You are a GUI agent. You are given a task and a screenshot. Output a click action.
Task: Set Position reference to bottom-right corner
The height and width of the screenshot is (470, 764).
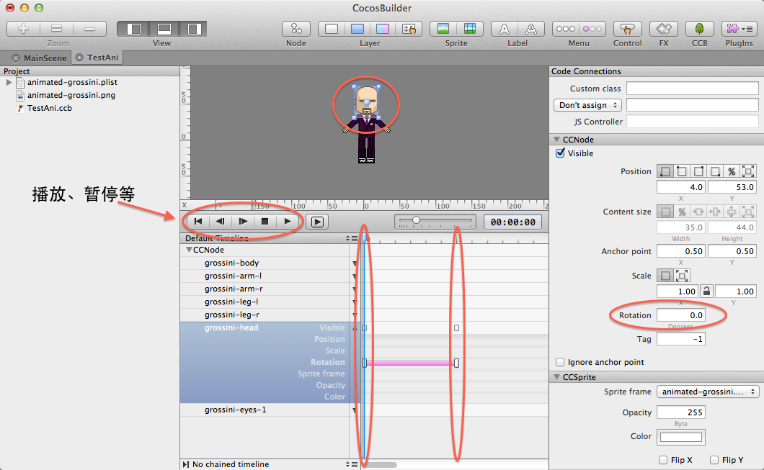point(715,171)
